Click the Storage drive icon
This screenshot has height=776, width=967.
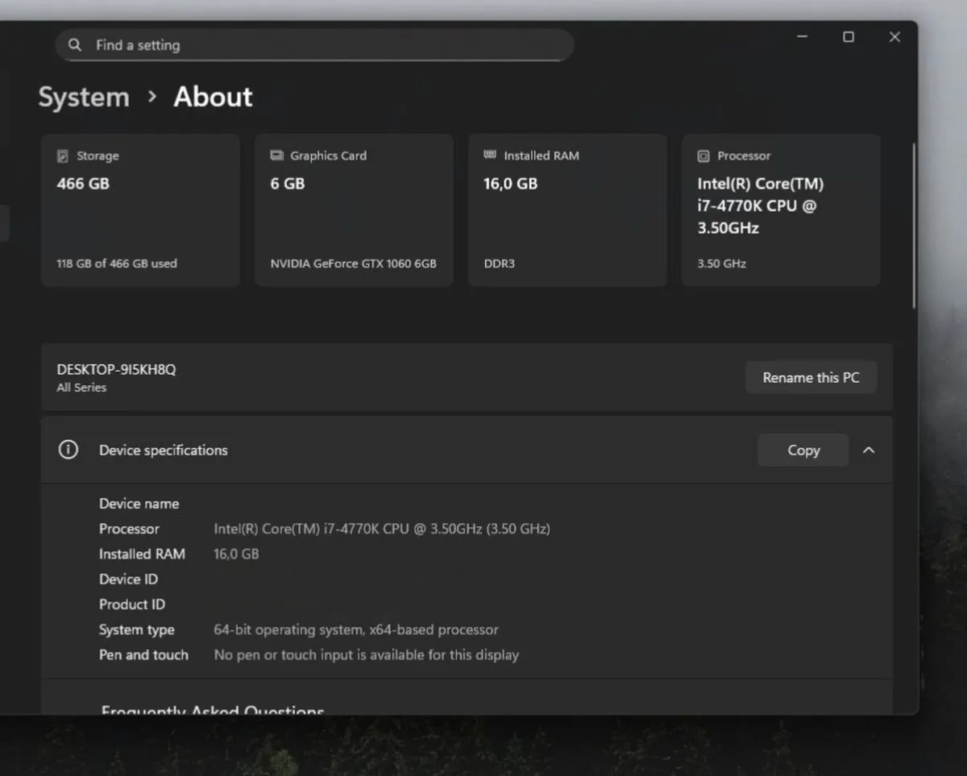(63, 156)
